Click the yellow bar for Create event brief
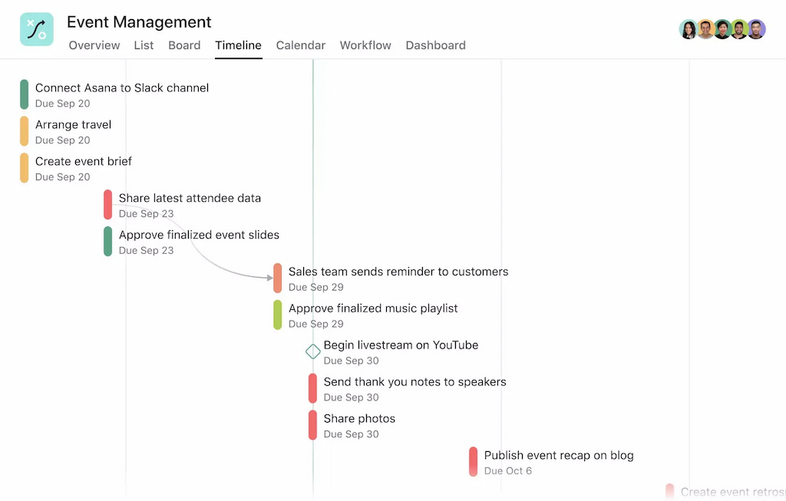Viewport: 786px width, 501px height. coord(24,168)
